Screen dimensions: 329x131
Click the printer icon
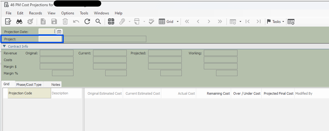(137, 22)
